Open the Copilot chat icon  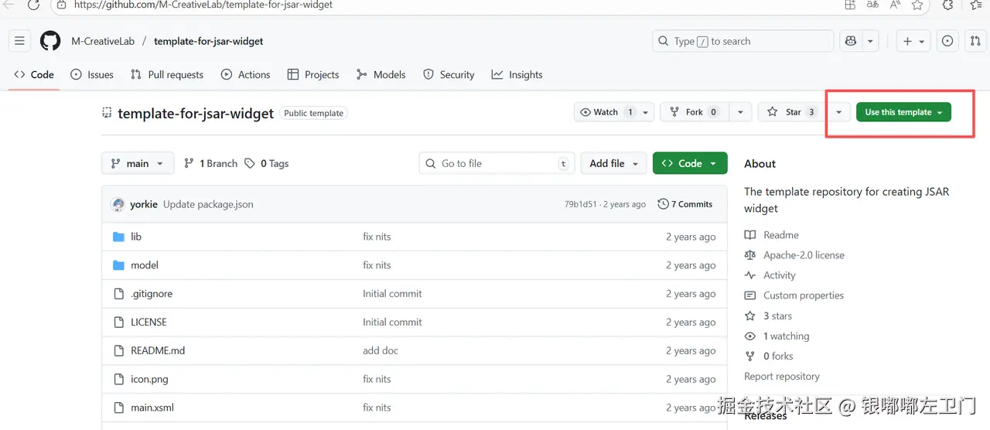[851, 41]
